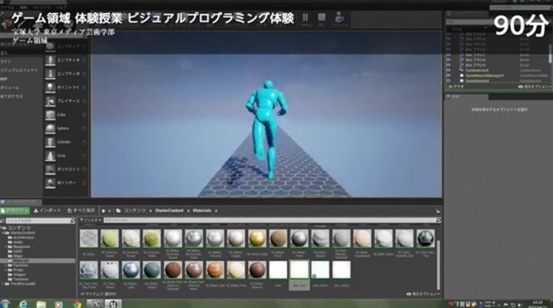Choose the Cone shape icon
This screenshot has height=308, width=553.
50,156
